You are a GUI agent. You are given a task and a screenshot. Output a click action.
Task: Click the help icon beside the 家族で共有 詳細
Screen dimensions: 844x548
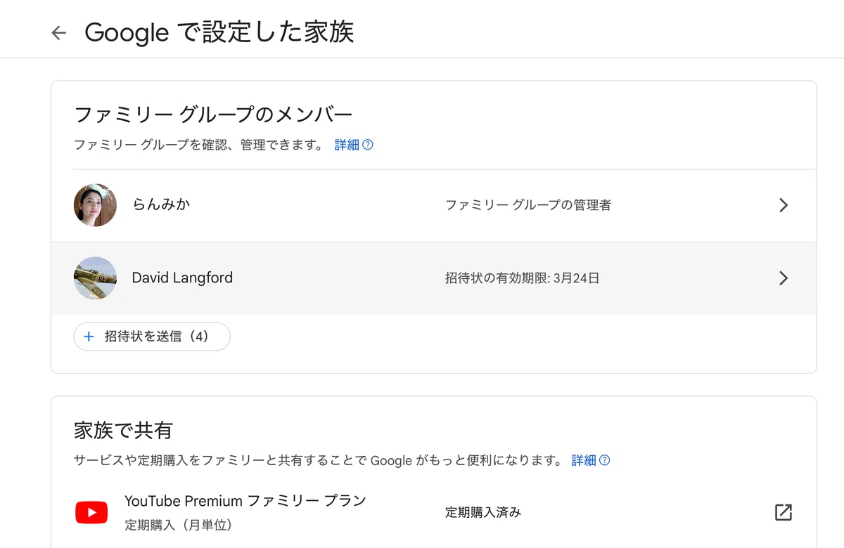coord(604,460)
